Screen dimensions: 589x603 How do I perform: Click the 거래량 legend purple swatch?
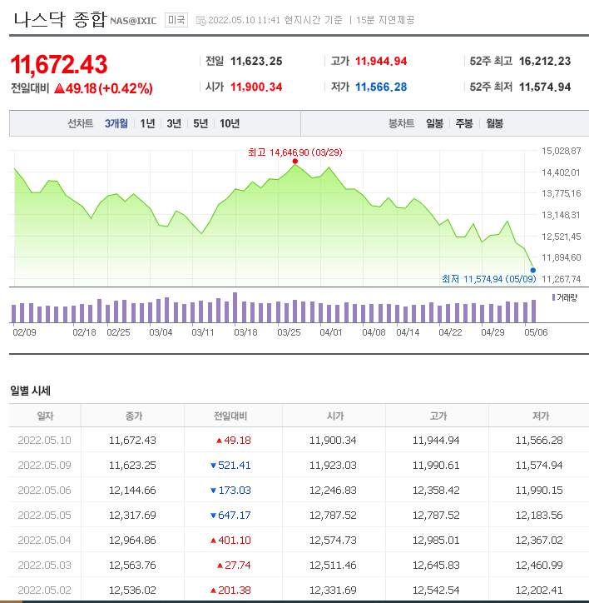pyautogui.click(x=554, y=297)
